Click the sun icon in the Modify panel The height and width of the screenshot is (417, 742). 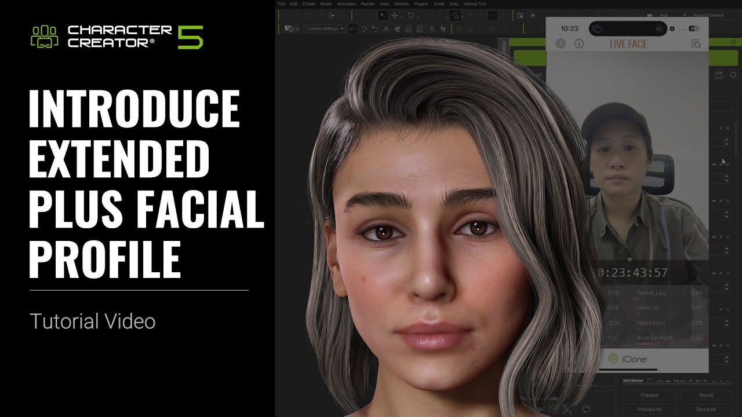(733, 75)
